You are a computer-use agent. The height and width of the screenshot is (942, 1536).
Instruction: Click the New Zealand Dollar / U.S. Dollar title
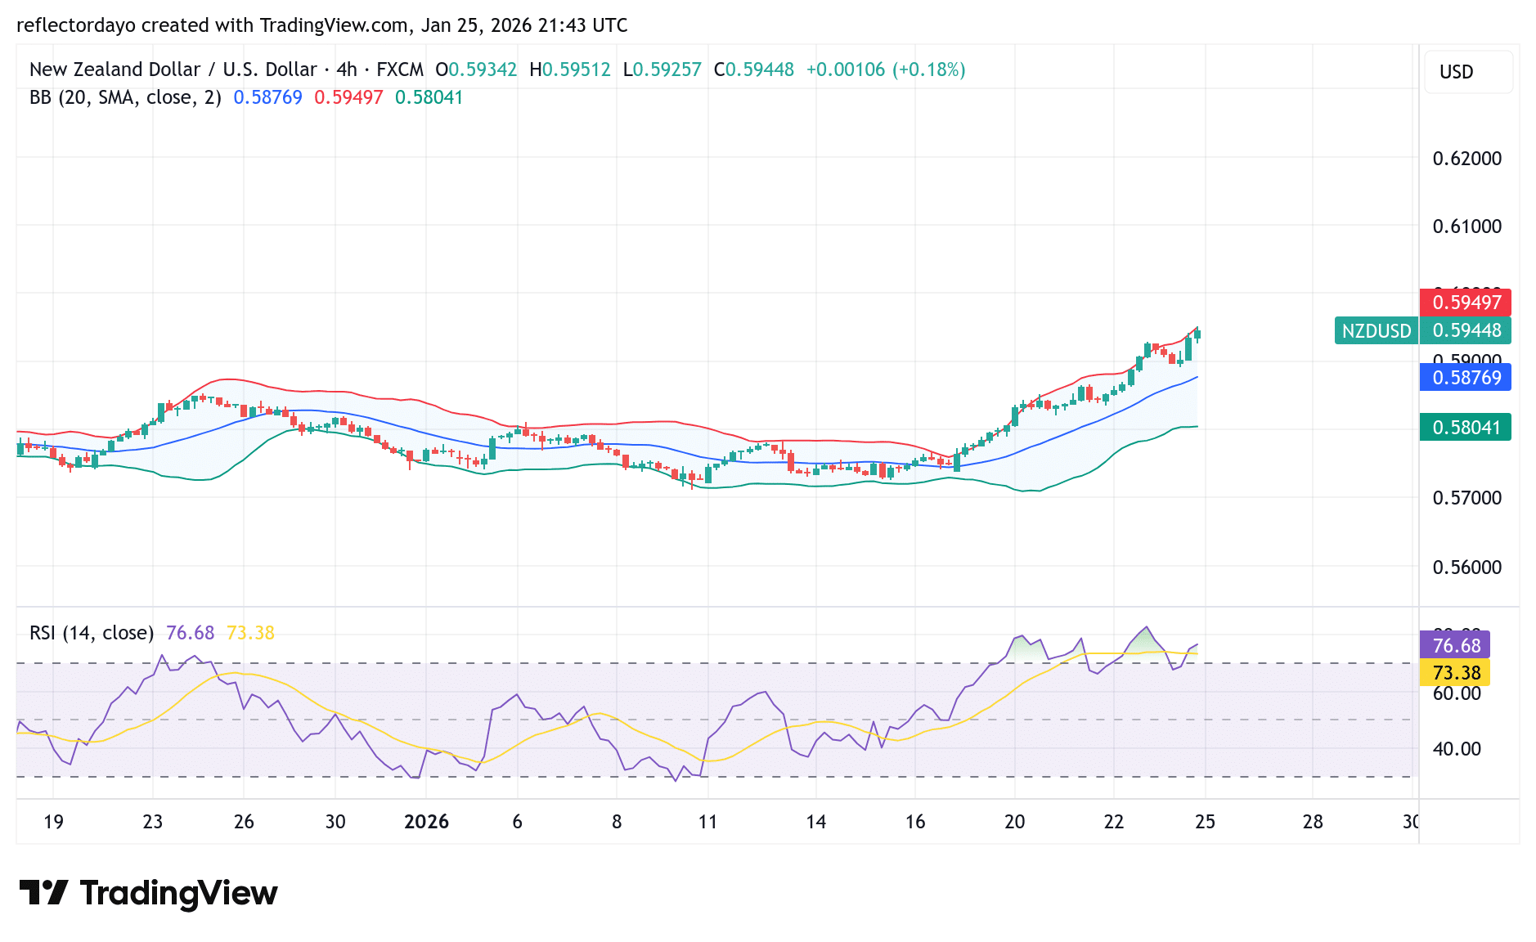(x=173, y=70)
